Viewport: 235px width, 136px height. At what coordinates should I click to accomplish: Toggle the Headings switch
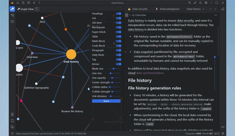[x=119, y=14]
